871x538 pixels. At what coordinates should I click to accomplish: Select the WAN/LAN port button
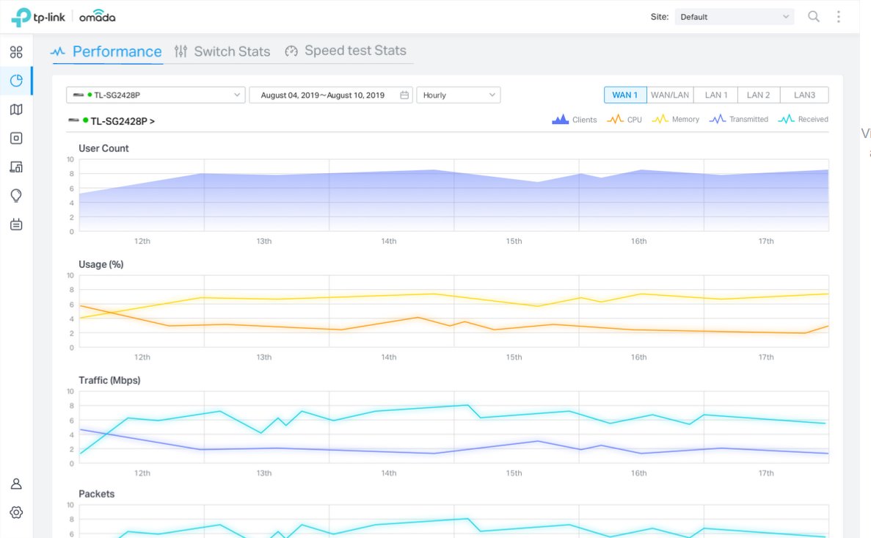[x=670, y=95]
